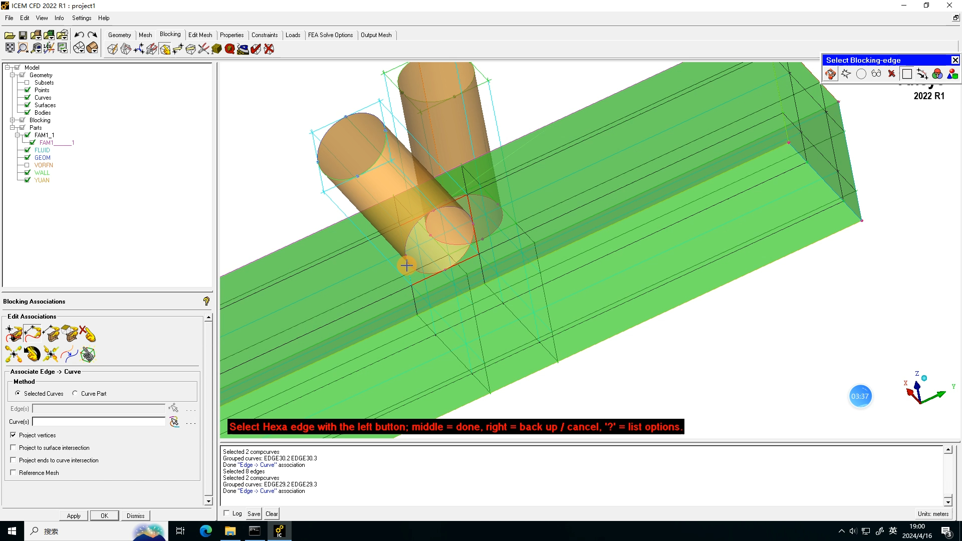Click the curve selection picker icon
This screenshot has width=962, height=541.
[x=174, y=422]
